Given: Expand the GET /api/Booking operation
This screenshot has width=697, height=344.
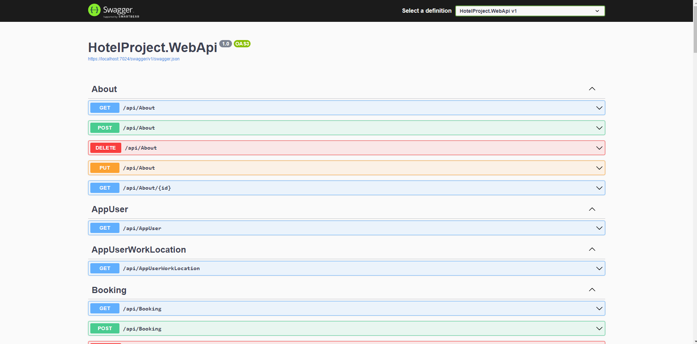Looking at the screenshot, I should tap(599, 308).
